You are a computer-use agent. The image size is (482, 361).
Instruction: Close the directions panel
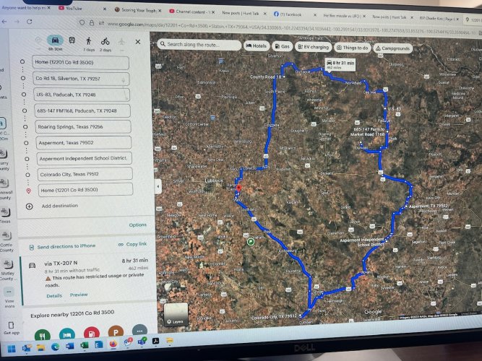[138, 43]
